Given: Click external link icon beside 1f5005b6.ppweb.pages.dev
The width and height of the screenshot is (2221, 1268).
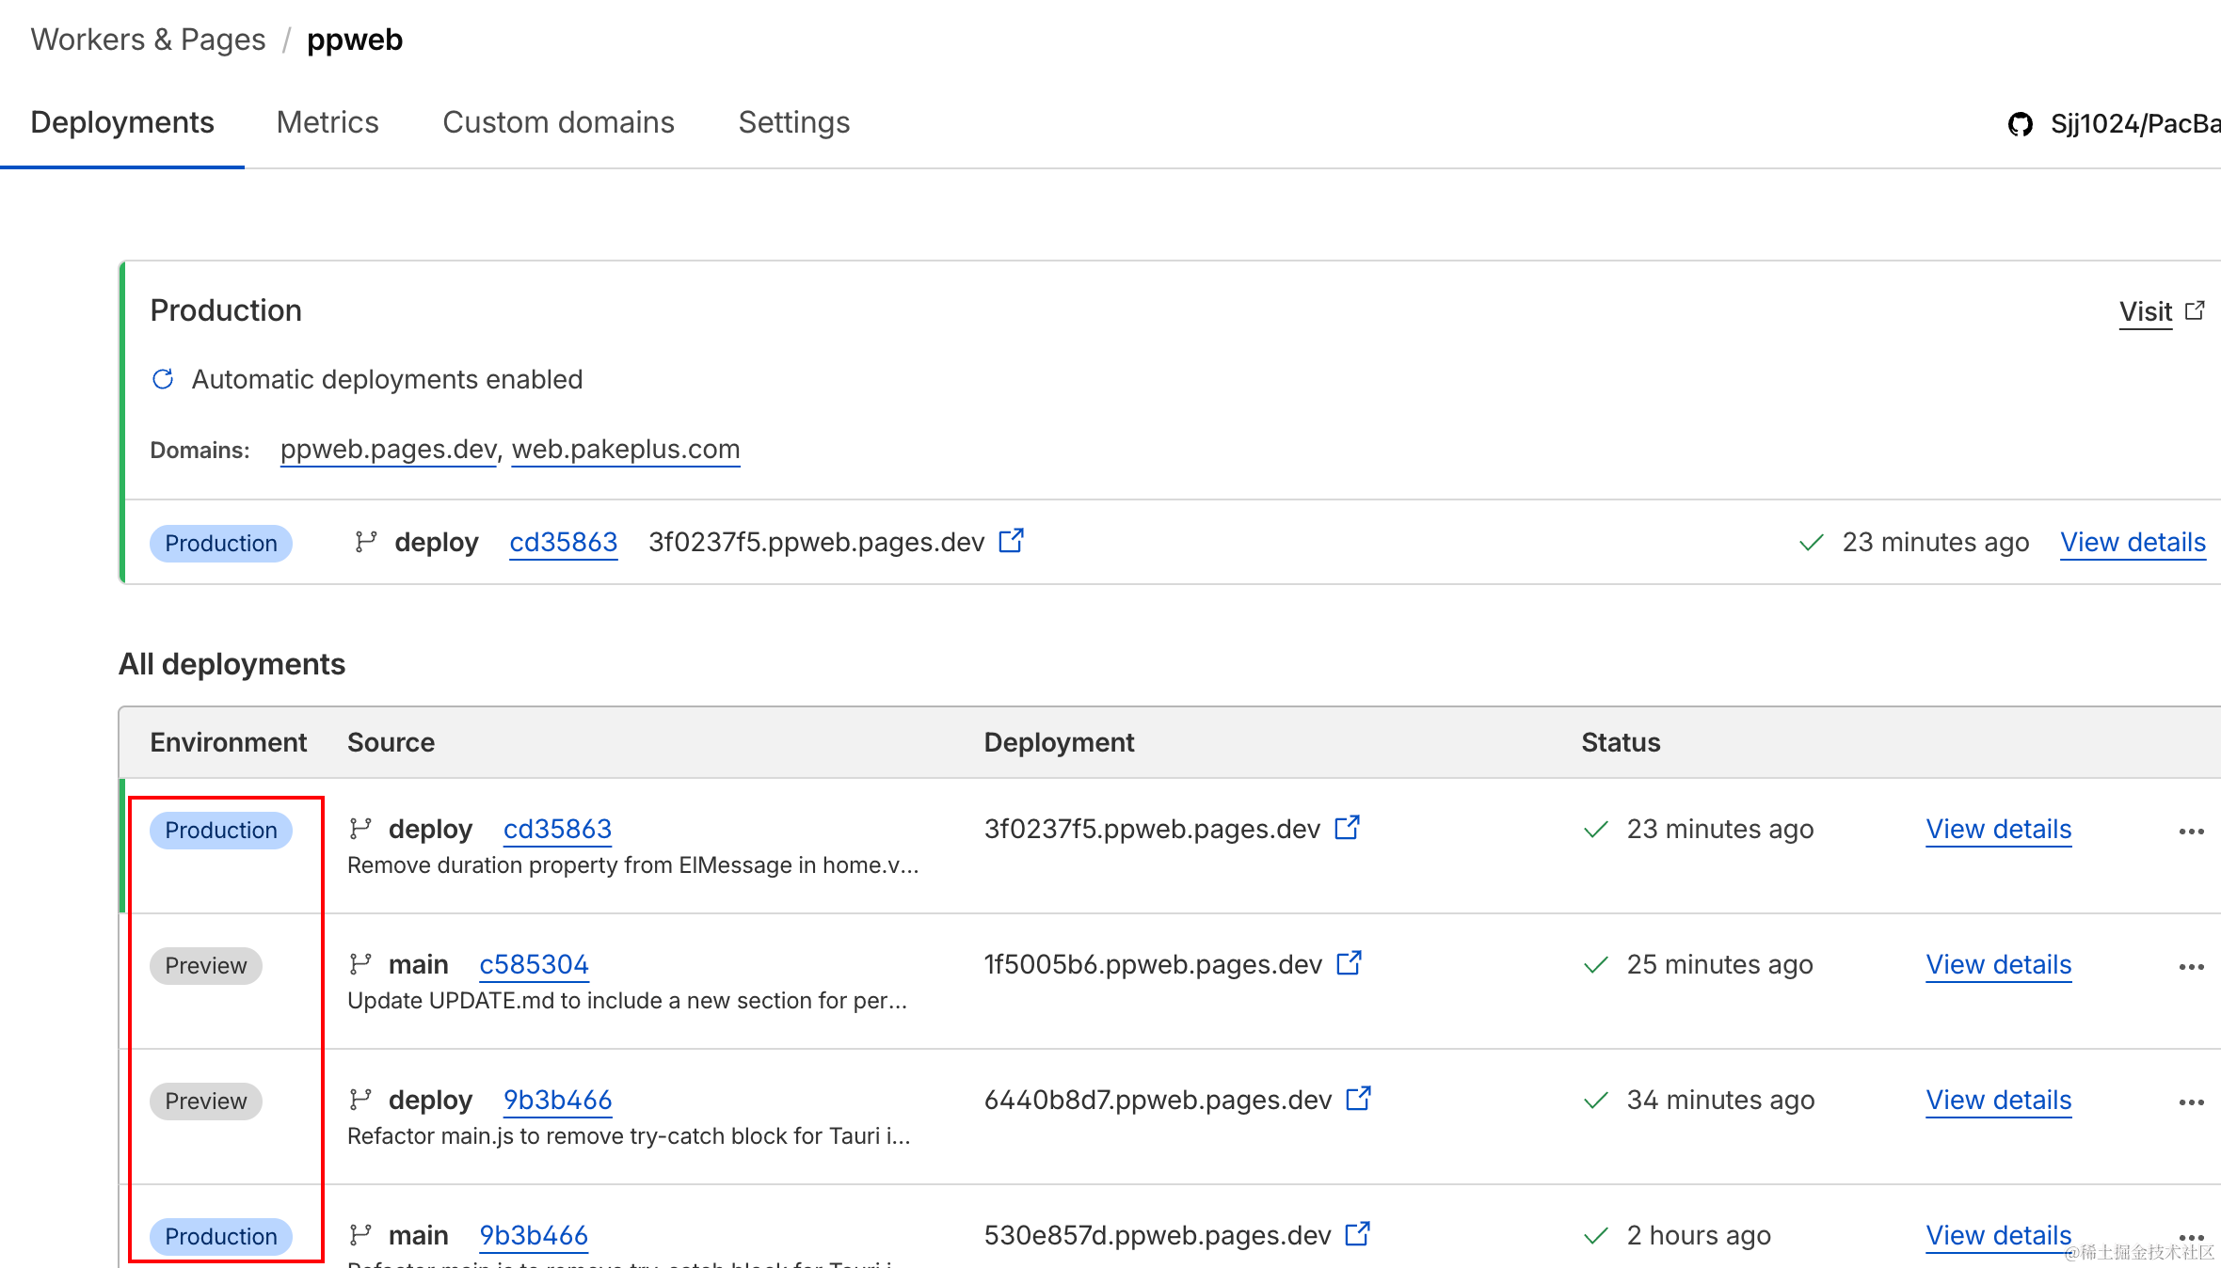Looking at the screenshot, I should tap(1349, 963).
